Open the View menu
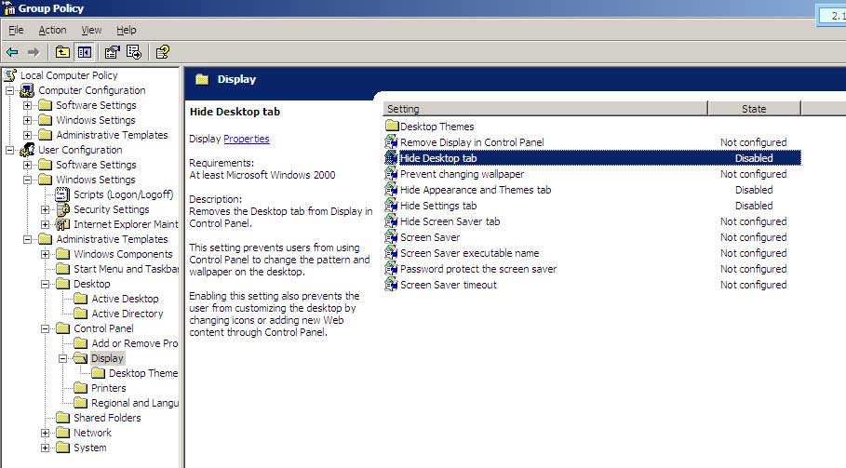Screen dimensions: 846x468 91,31
